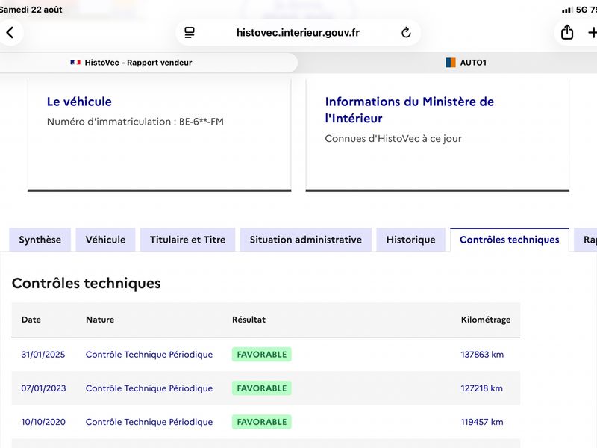
Task: Click the 119457 km mileage entry
Action: (x=482, y=422)
